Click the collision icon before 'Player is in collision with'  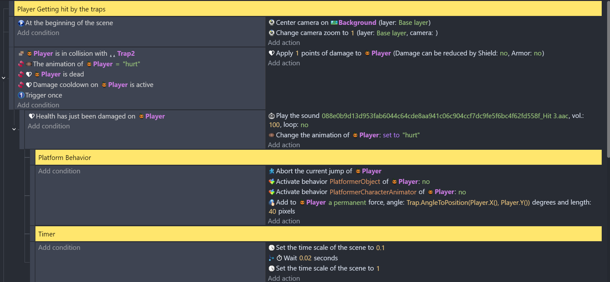[21, 54]
